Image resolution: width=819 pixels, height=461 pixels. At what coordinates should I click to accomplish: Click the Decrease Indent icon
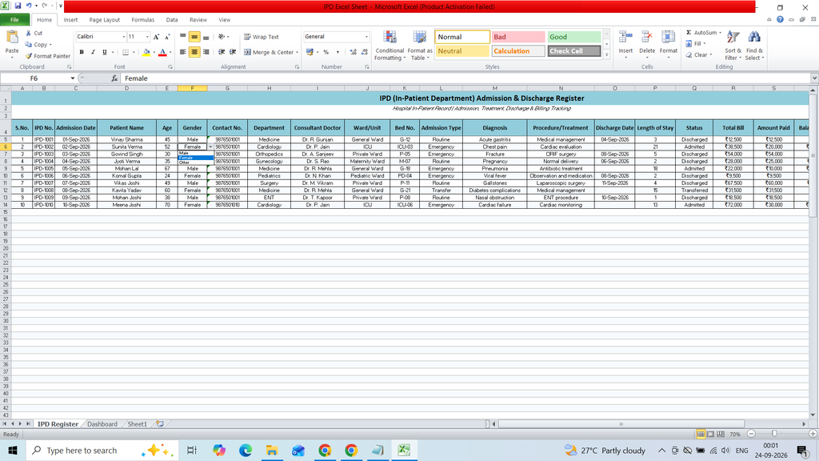coord(222,52)
